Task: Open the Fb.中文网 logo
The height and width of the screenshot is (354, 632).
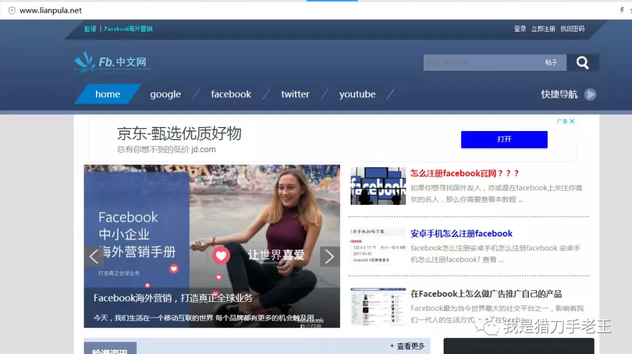Action: [112, 63]
